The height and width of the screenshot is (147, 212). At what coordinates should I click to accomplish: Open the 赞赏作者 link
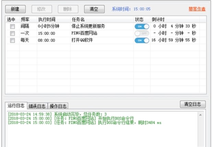[197, 9]
